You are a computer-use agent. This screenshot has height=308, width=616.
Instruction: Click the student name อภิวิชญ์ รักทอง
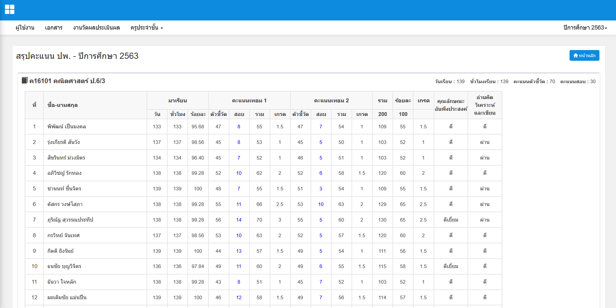tap(64, 173)
